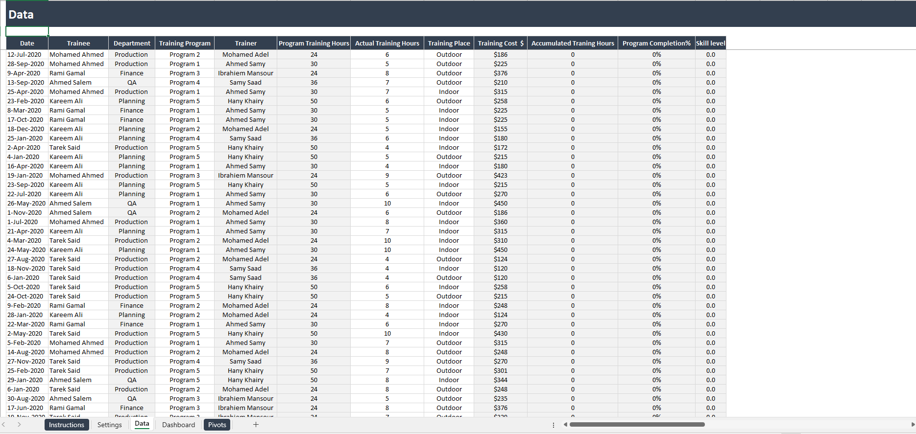916x434 pixels.
Task: Select date cell 2-May-2020
Action: tap(27, 334)
